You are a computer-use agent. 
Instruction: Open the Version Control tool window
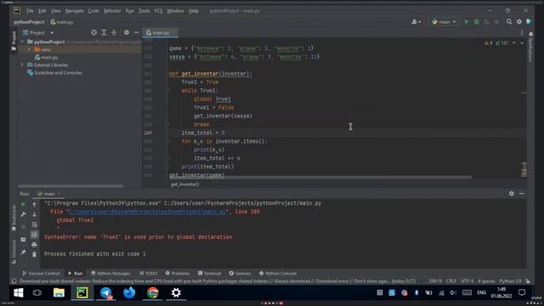pos(41,274)
